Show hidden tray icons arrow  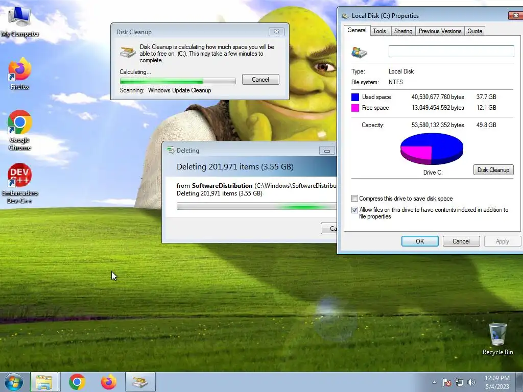[434, 382]
